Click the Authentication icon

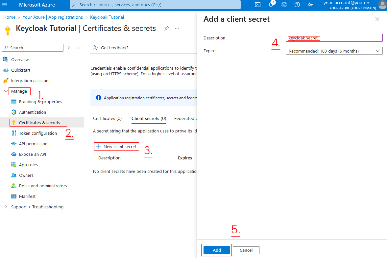[x=14, y=112]
